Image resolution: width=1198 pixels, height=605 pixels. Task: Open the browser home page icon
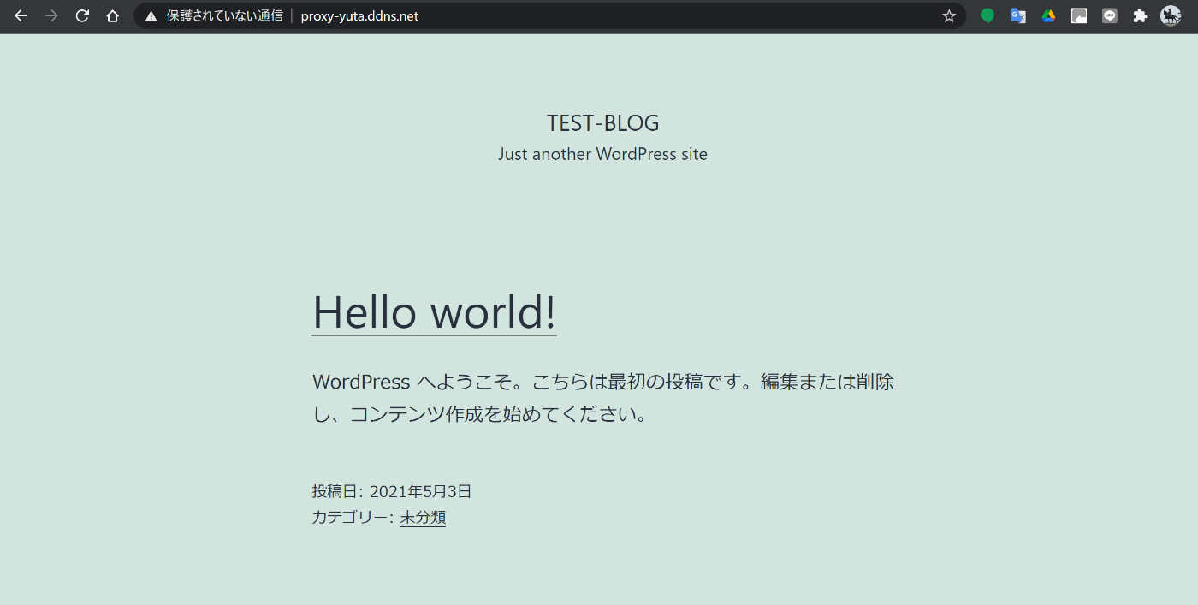(x=112, y=15)
